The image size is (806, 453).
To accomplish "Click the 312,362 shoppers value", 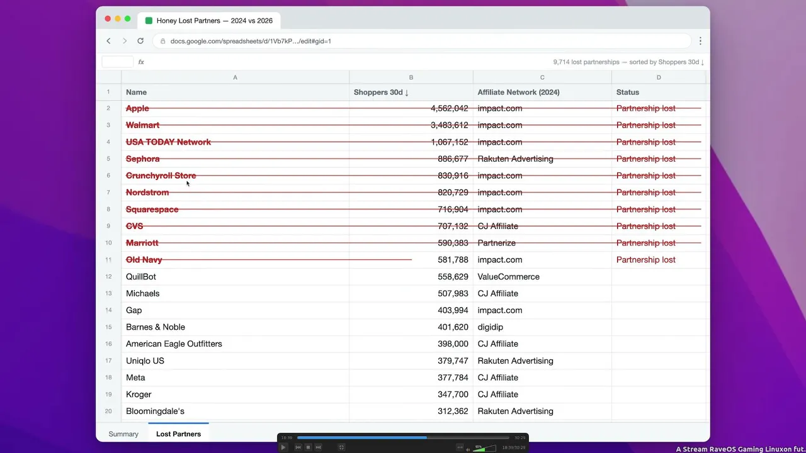I will click(453, 411).
